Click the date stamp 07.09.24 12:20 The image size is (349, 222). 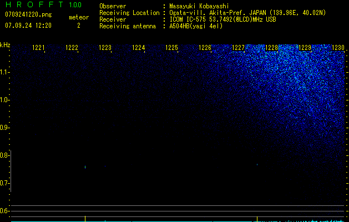click(28, 26)
